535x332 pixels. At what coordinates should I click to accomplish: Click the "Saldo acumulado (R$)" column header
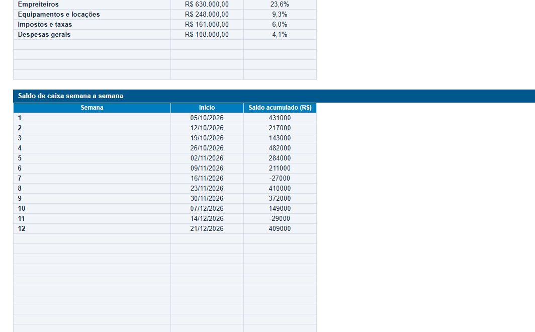tap(280, 108)
